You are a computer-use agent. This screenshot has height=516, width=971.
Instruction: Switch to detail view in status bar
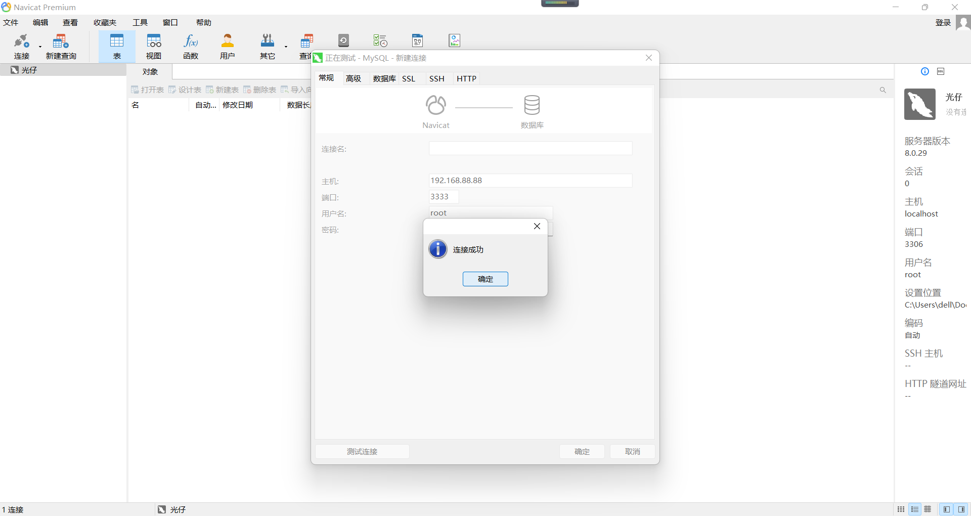[x=928, y=509]
